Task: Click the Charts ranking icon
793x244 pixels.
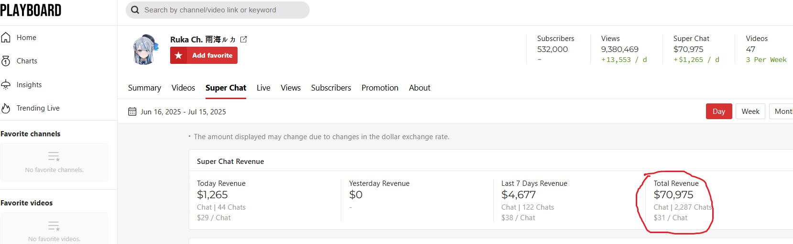Action: coord(6,61)
